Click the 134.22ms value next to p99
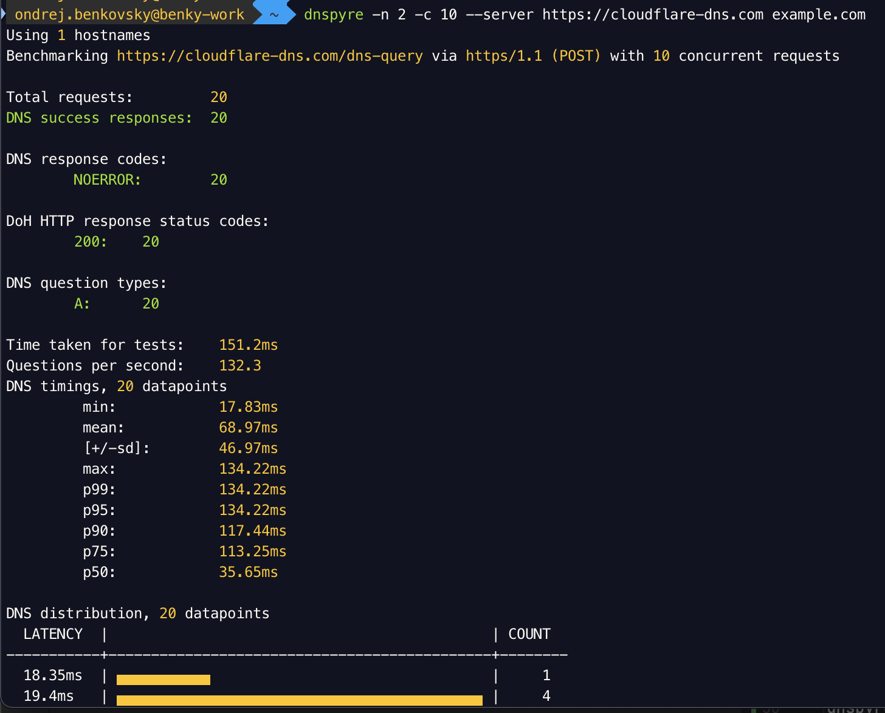 click(253, 490)
